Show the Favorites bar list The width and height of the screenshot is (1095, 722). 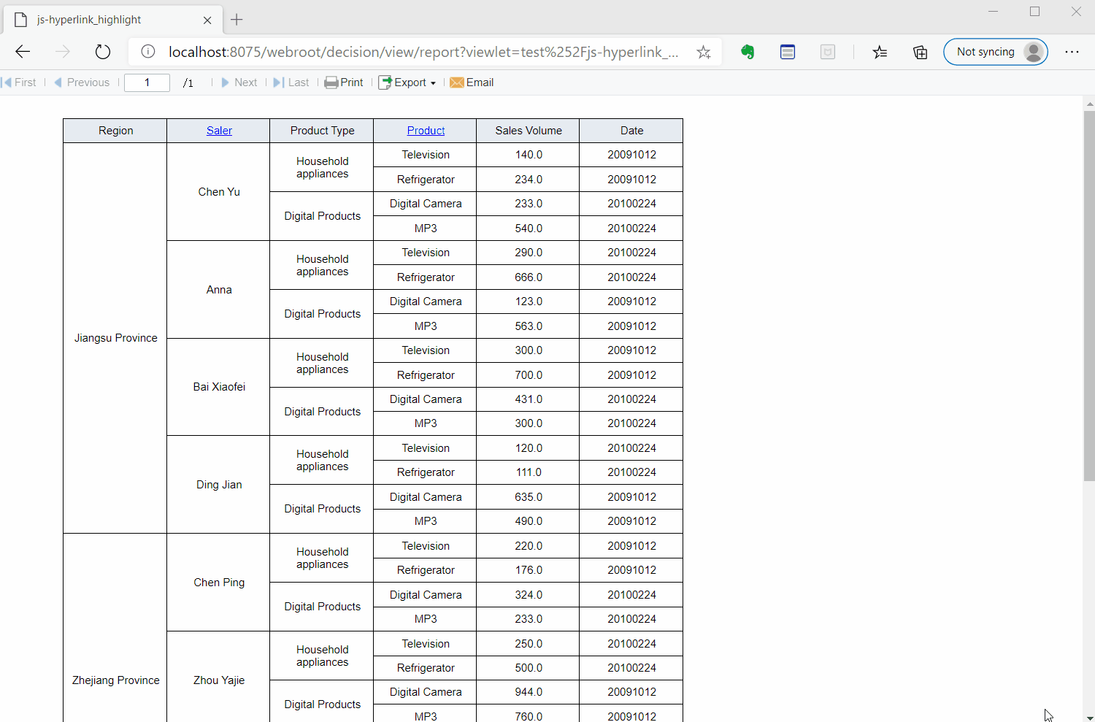pos(880,52)
